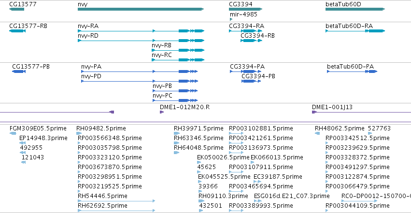Click the betaTub60D-RA transcript feature
This screenshot has width=411, height=213.
pos(355,31)
